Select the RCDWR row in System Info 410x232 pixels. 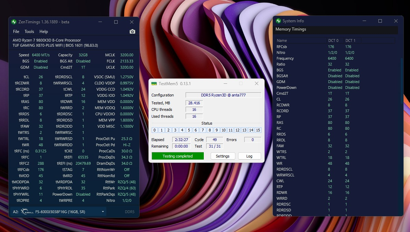click(335, 105)
